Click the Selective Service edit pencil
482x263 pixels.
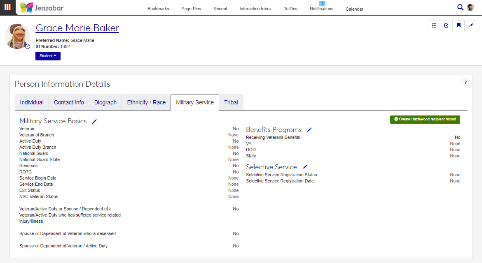pyautogui.click(x=305, y=167)
